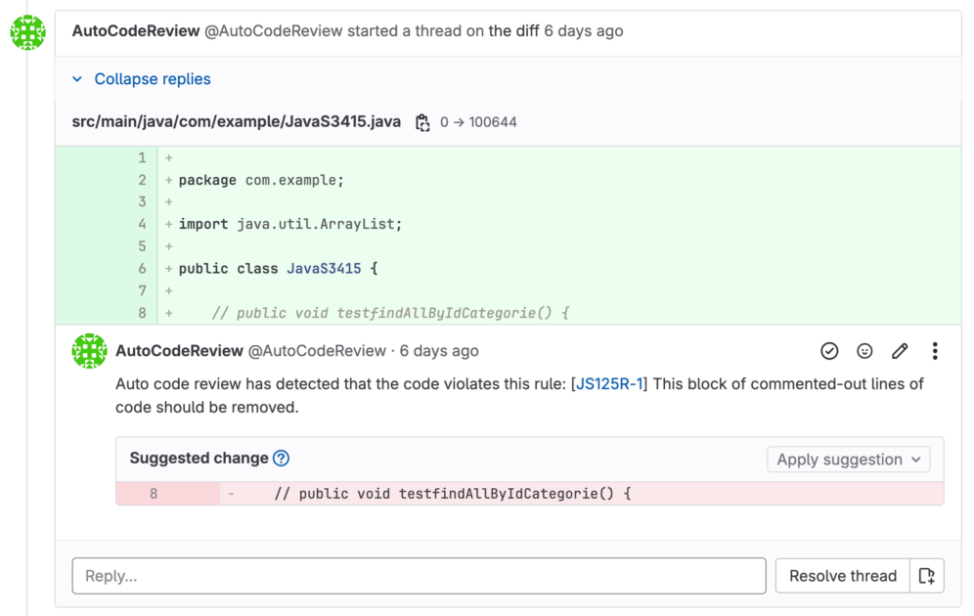This screenshot has width=974, height=616.
Task: Click into the Reply input field
Action: (x=419, y=576)
